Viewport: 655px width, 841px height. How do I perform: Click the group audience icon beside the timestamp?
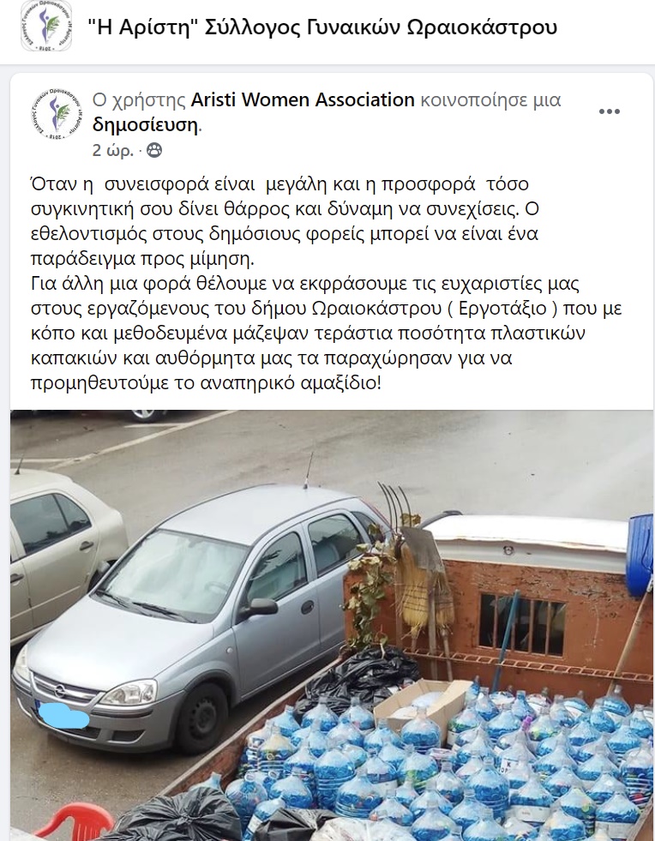tap(154, 150)
